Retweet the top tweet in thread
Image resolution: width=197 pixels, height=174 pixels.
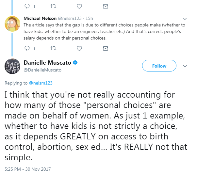(53, 6)
